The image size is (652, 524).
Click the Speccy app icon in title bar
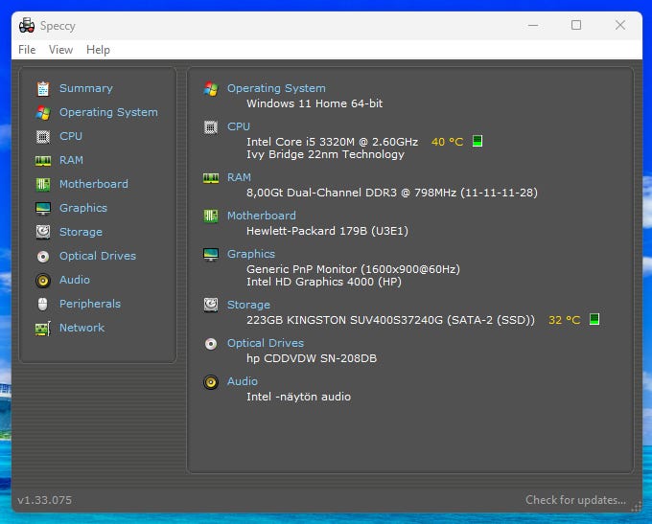tap(27, 26)
